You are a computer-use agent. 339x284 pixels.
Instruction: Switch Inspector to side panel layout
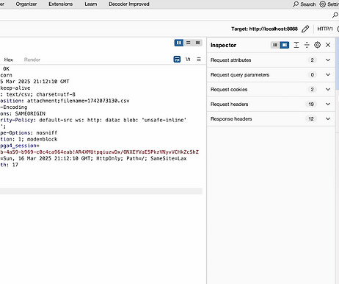285,45
